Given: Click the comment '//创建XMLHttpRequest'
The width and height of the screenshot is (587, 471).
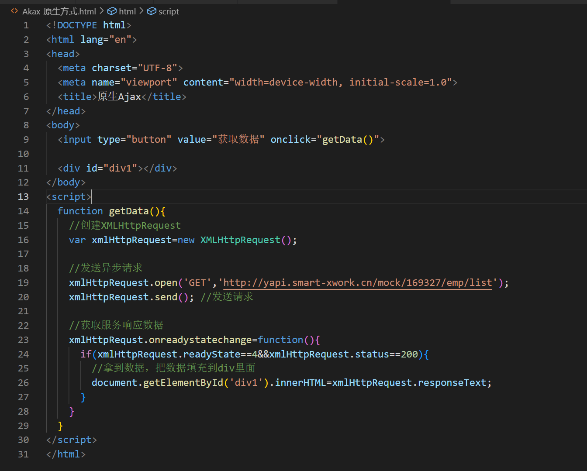Looking at the screenshot, I should click(125, 226).
